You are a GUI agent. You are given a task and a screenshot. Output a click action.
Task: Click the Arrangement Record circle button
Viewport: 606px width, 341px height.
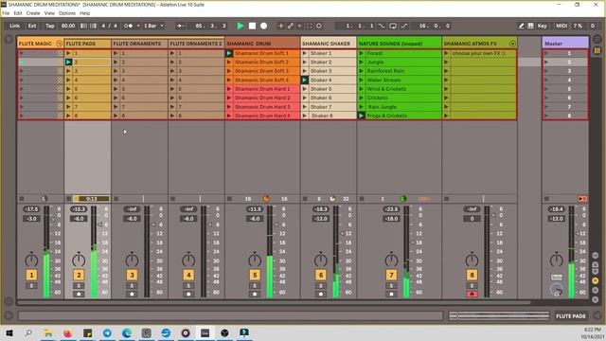click(x=263, y=26)
